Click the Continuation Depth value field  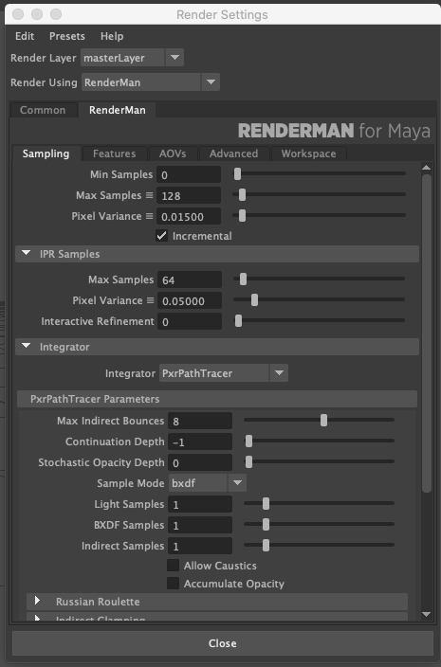[200, 442]
